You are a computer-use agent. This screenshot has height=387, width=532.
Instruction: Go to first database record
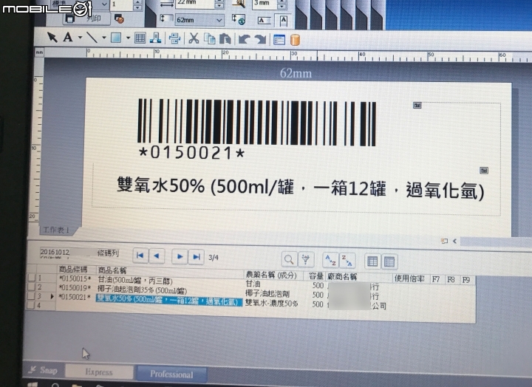[140, 256]
